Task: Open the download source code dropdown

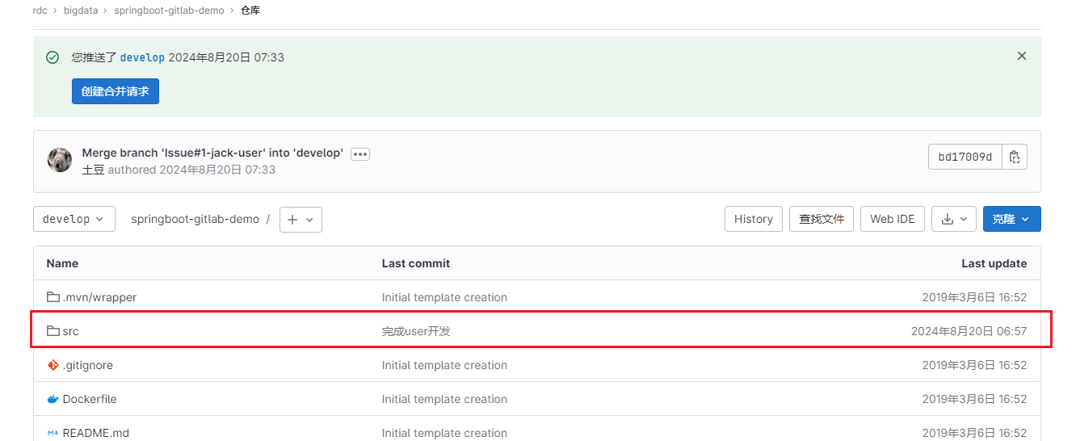Action: point(954,219)
